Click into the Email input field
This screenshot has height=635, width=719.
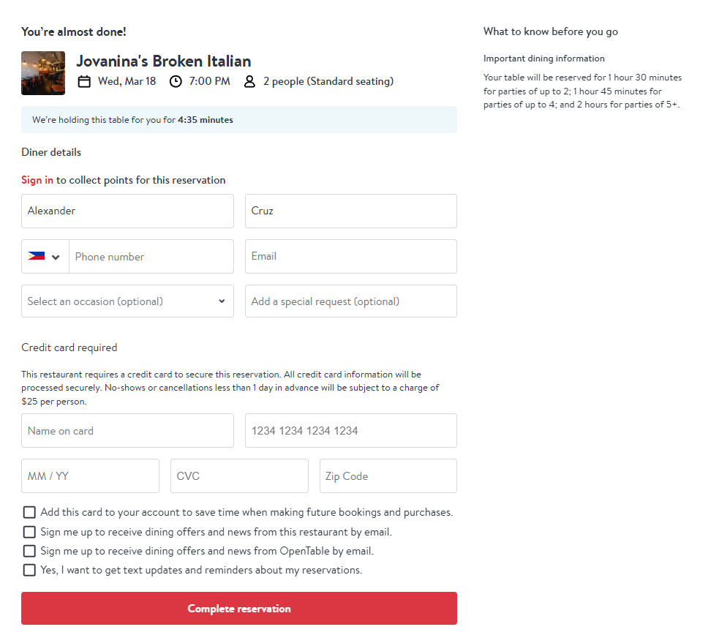[x=351, y=256]
